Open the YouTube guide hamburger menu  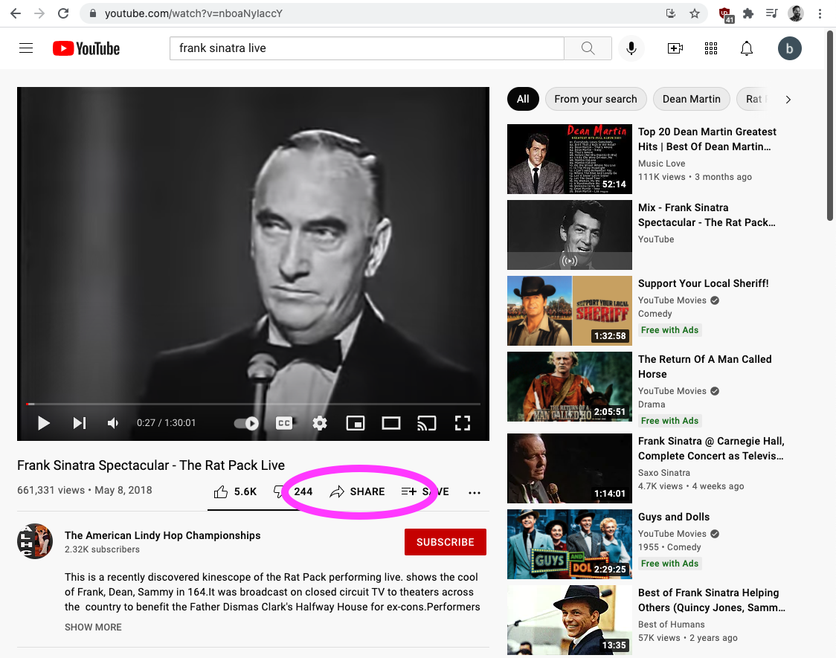26,48
